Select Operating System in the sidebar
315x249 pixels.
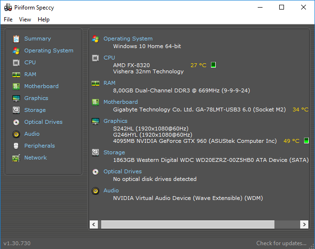point(49,50)
